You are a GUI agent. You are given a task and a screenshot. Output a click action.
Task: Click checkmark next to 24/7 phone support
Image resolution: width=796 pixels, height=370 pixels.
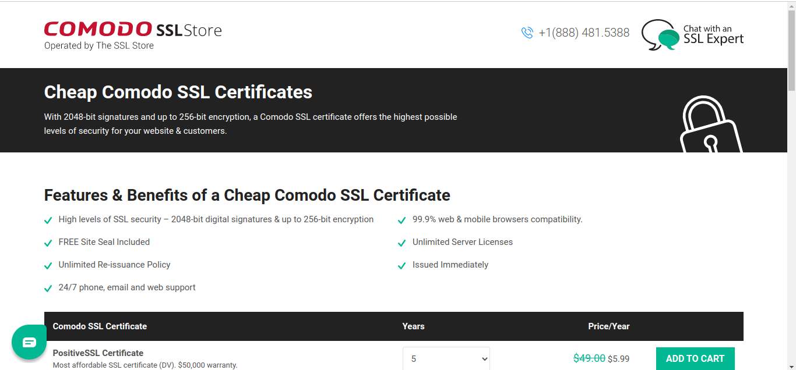(48, 289)
